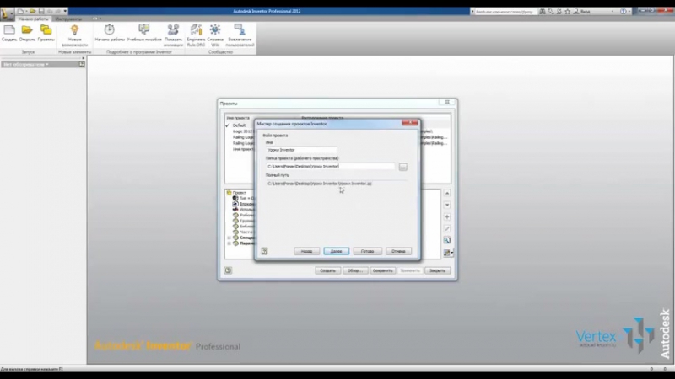Click the Отмена button in wizard
The width and height of the screenshot is (675, 379).
[398, 251]
